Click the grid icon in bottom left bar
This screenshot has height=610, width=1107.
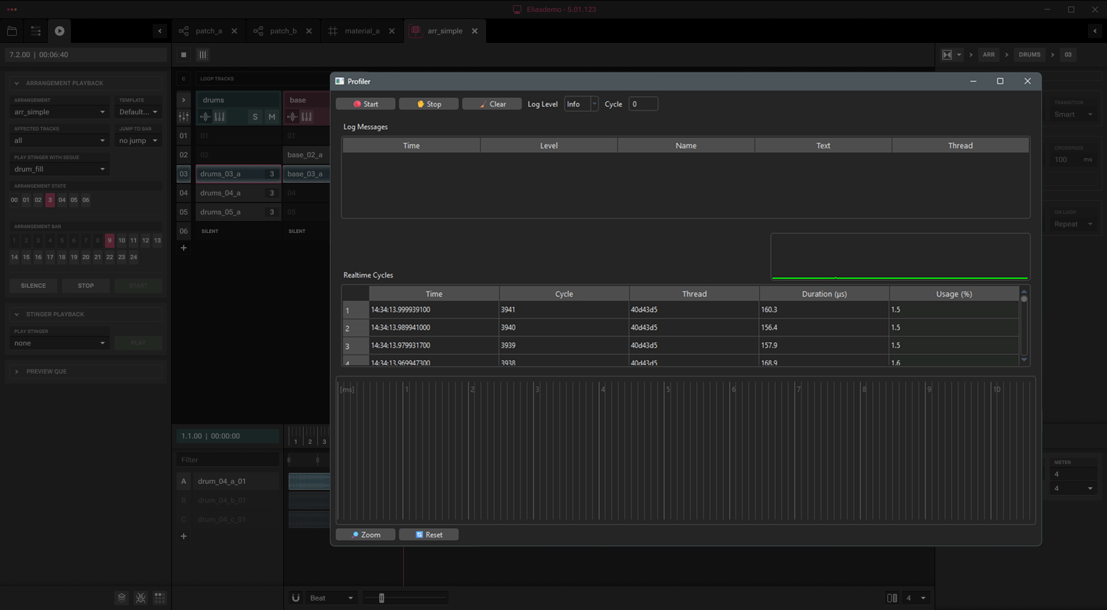tap(160, 598)
